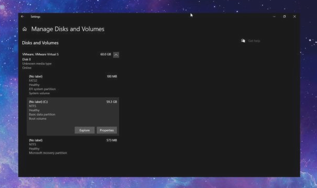This screenshot has width=317, height=188.
Task: Open the Get help link
Action: (x=254, y=41)
